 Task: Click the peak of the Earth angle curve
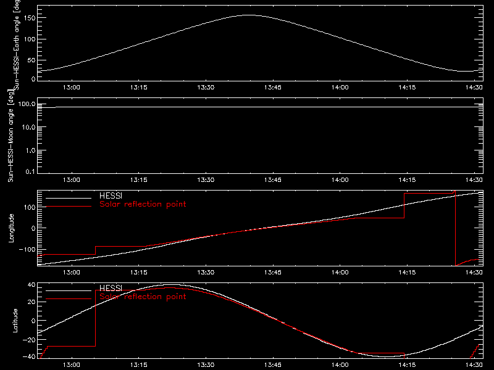(x=249, y=15)
